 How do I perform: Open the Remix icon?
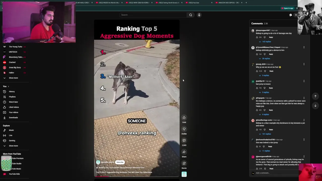pyautogui.click(x=184, y=163)
